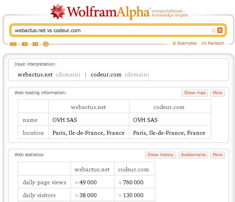Open image input camera icon

tap(25, 44)
